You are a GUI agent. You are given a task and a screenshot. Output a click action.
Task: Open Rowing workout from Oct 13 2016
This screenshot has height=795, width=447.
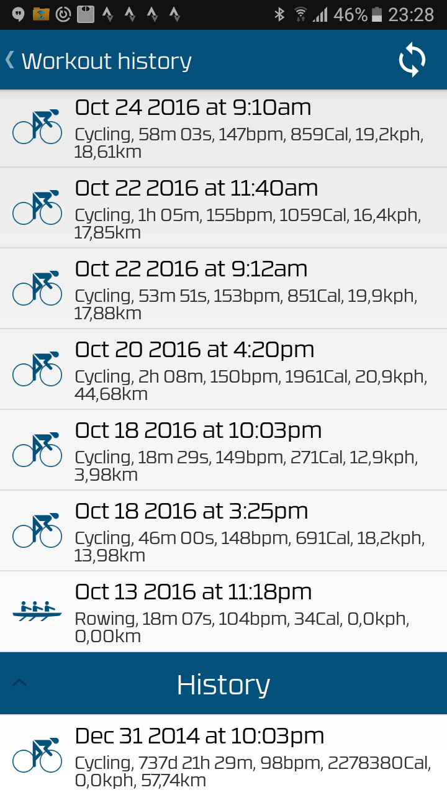coord(223,612)
